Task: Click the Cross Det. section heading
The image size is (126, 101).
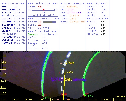Action: click(x=42, y=31)
